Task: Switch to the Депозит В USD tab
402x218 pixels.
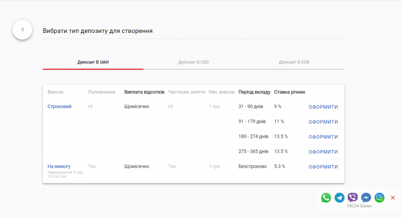Action: click(194, 62)
